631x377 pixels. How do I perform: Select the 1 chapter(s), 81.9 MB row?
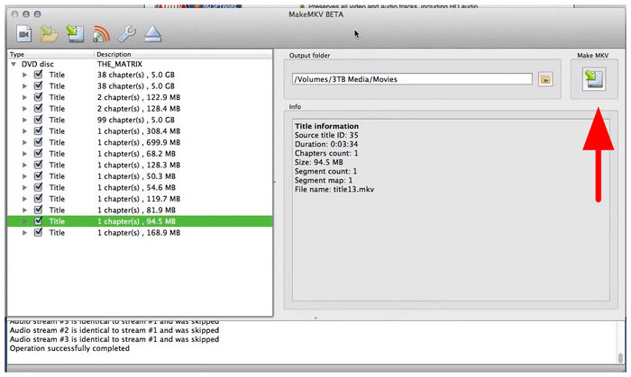pyautogui.click(x=140, y=210)
